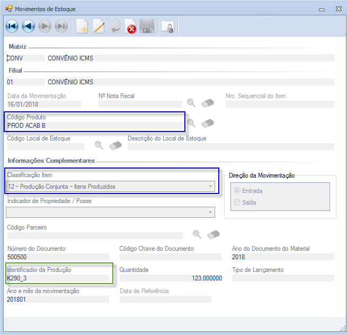Go to first record in toolbar

click(12, 27)
